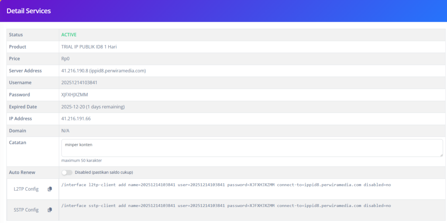The width and height of the screenshot is (447, 223).
Task: Click the Disabled (pastikan saldo cukup) label
Action: click(103, 172)
